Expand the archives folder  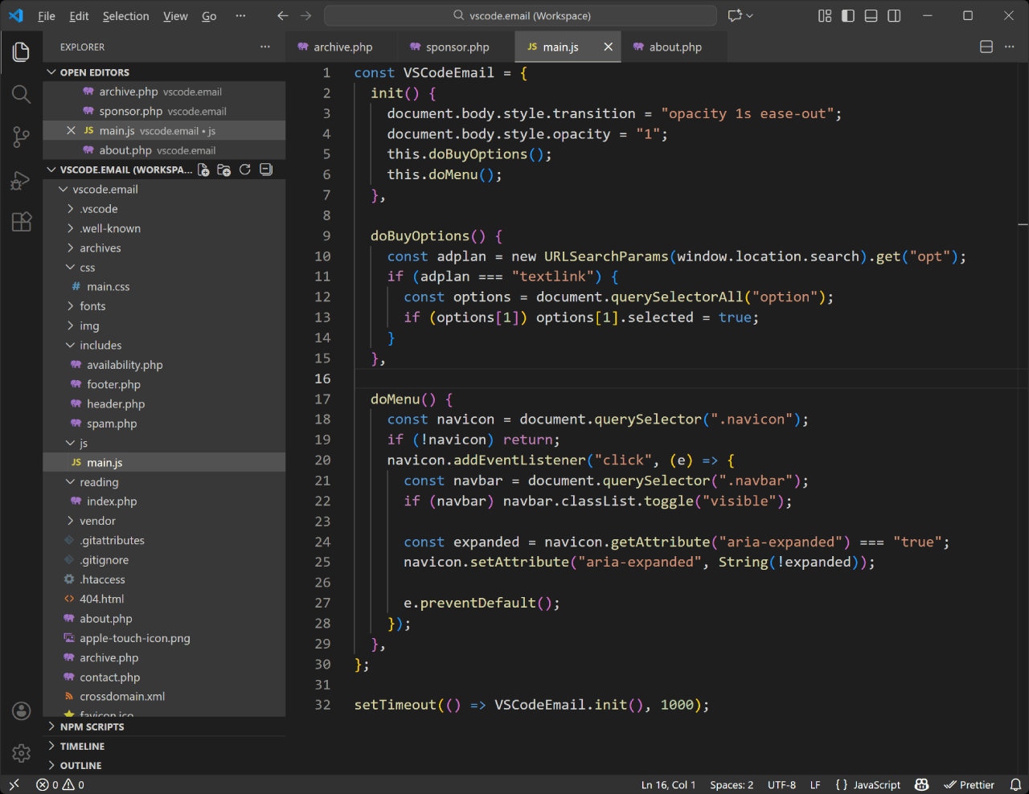coord(100,248)
